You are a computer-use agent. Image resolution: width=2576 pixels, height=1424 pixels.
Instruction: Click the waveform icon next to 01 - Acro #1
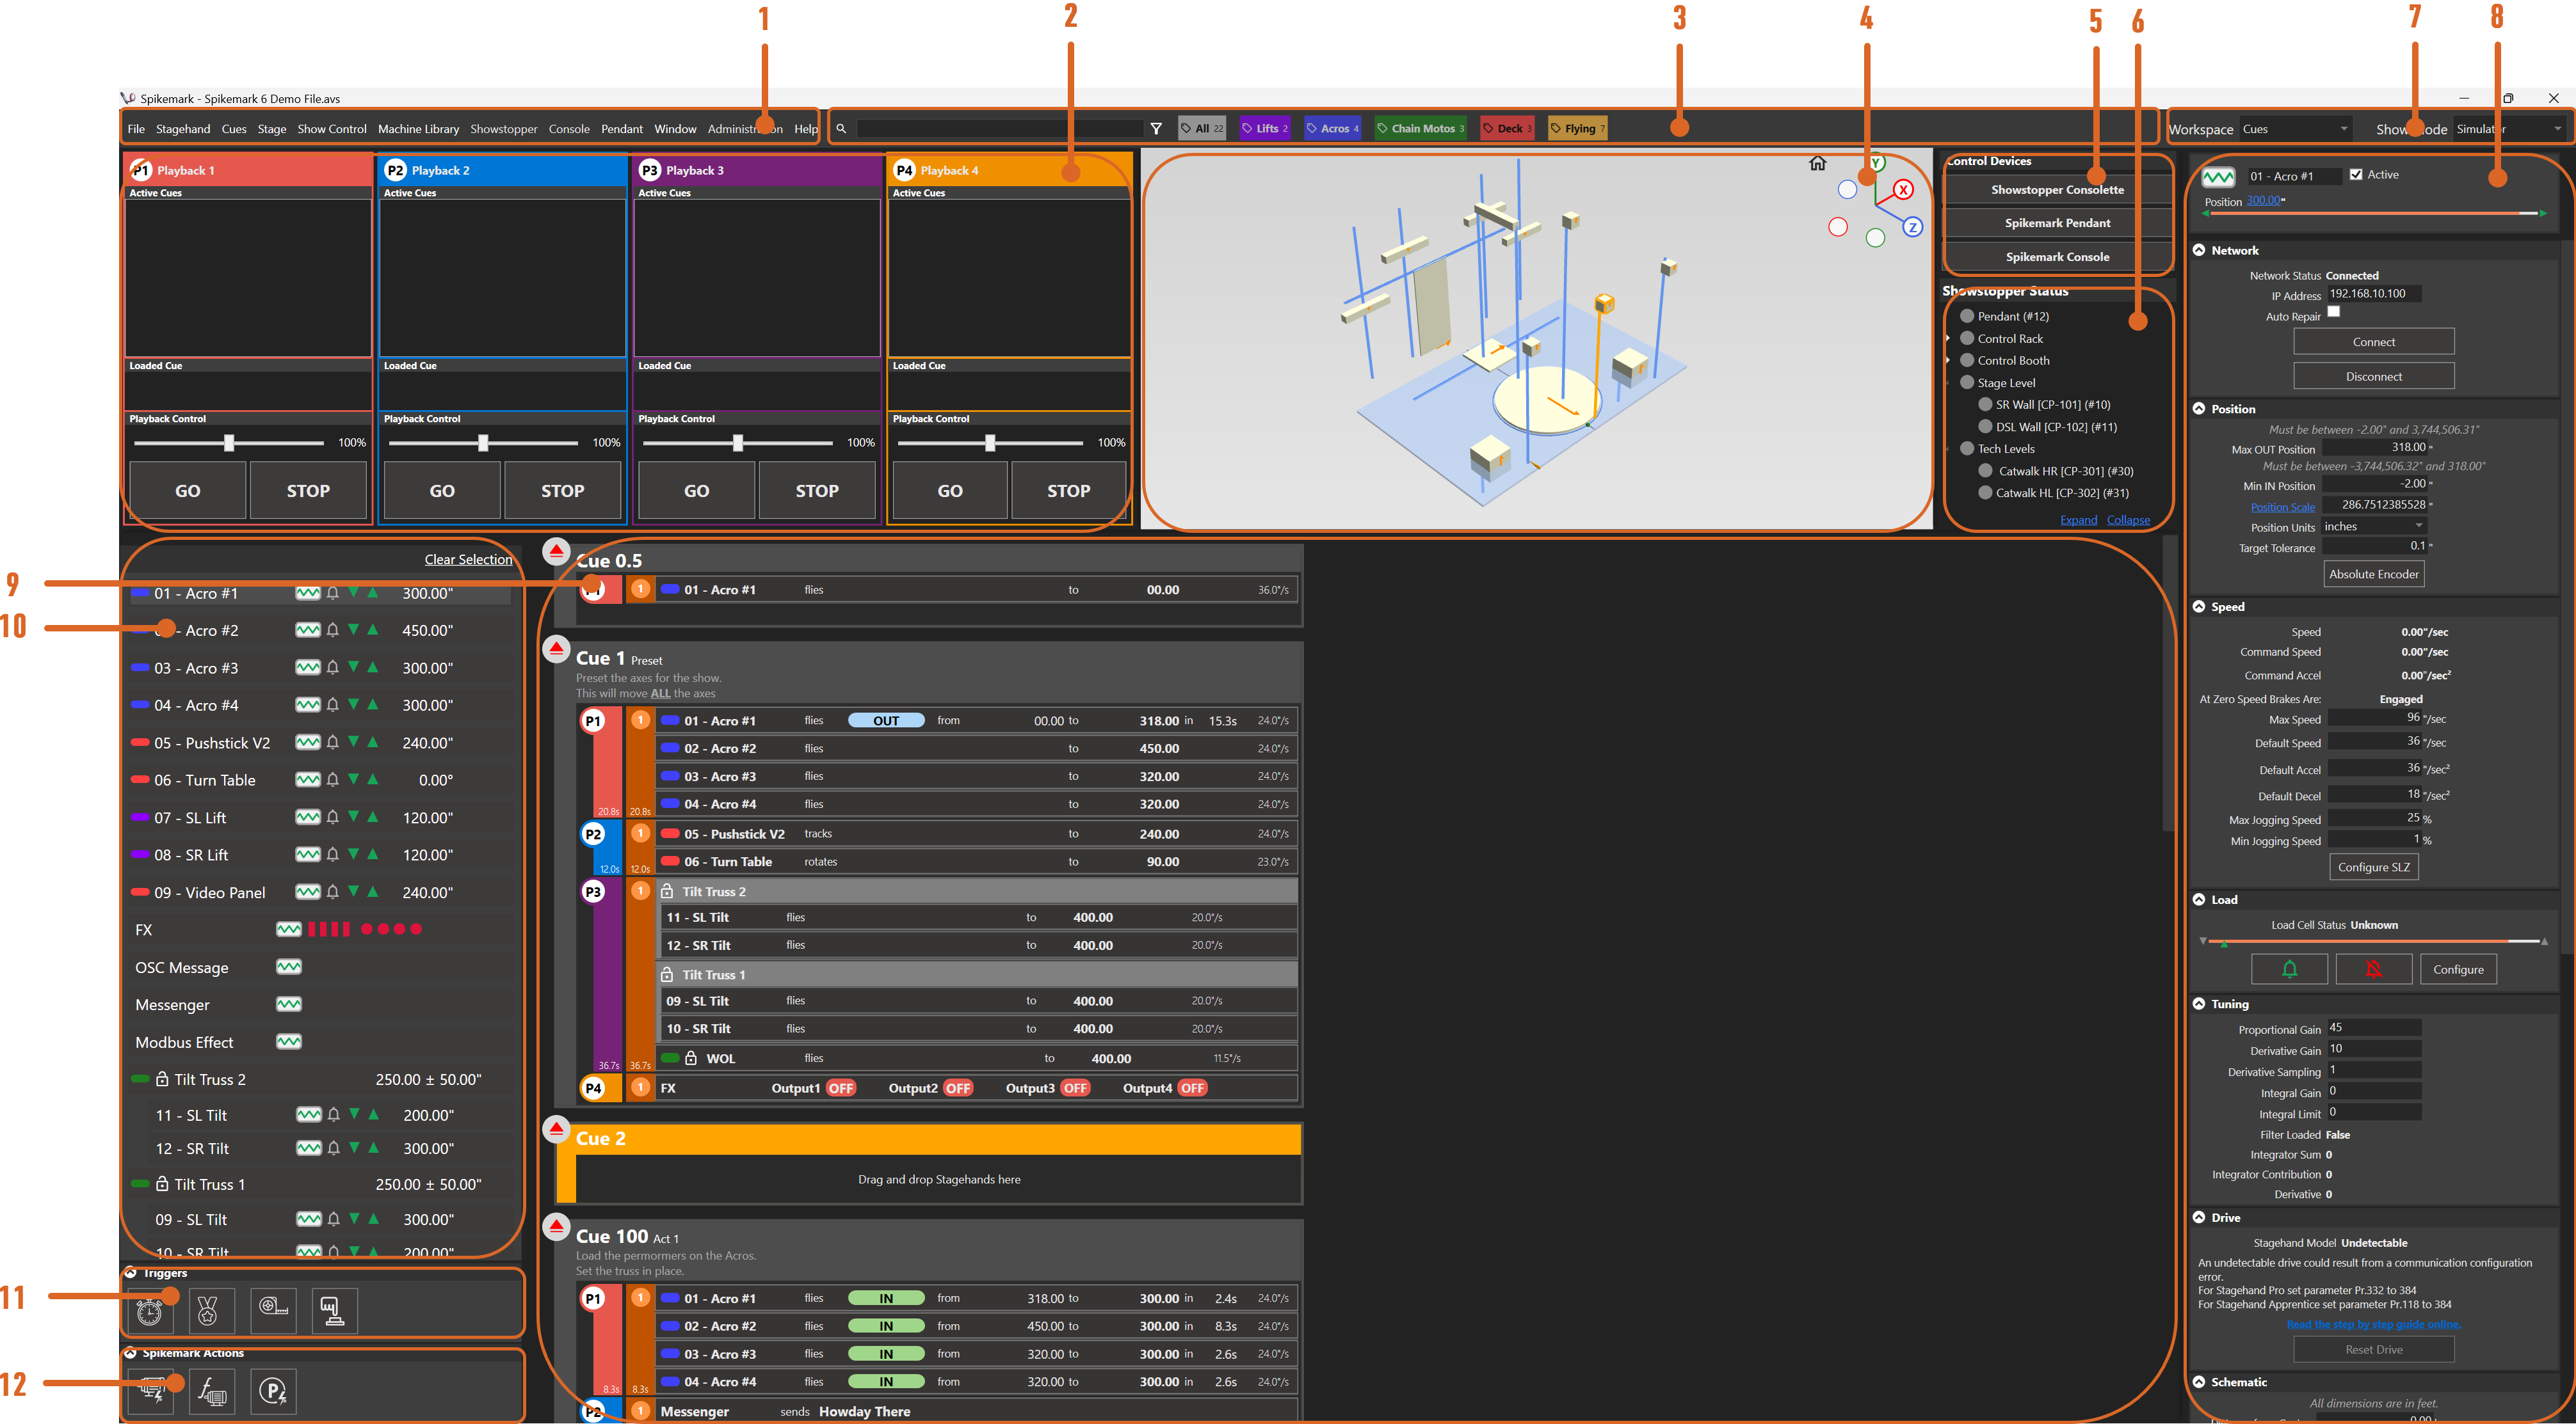pos(308,592)
